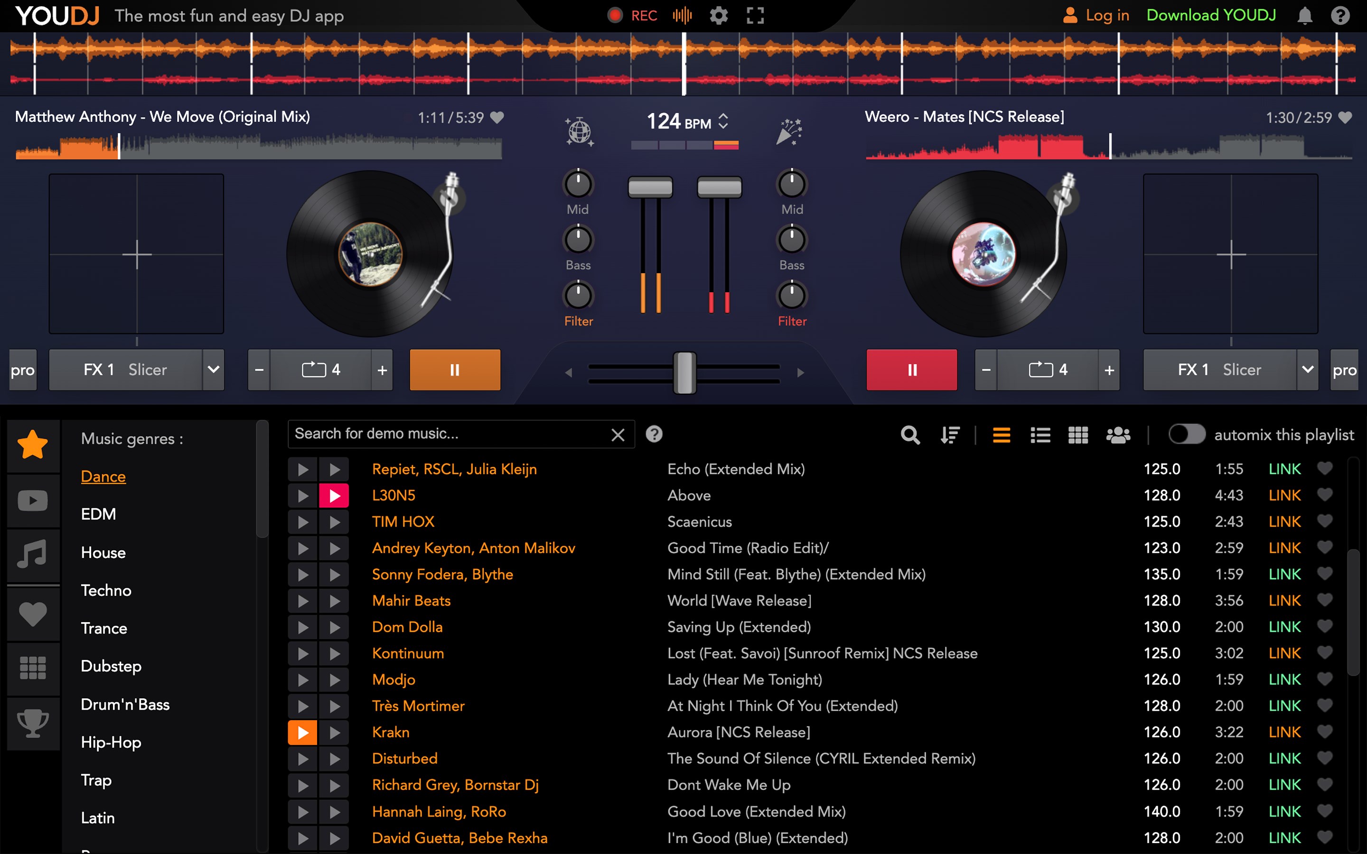Like the L30N5 Above track heart
The image size is (1367, 854).
pos(1325,495)
